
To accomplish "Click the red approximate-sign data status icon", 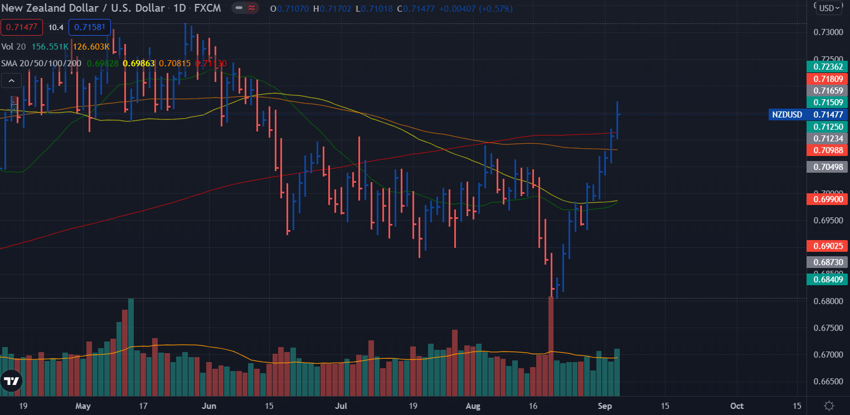I will pyautogui.click(x=251, y=9).
